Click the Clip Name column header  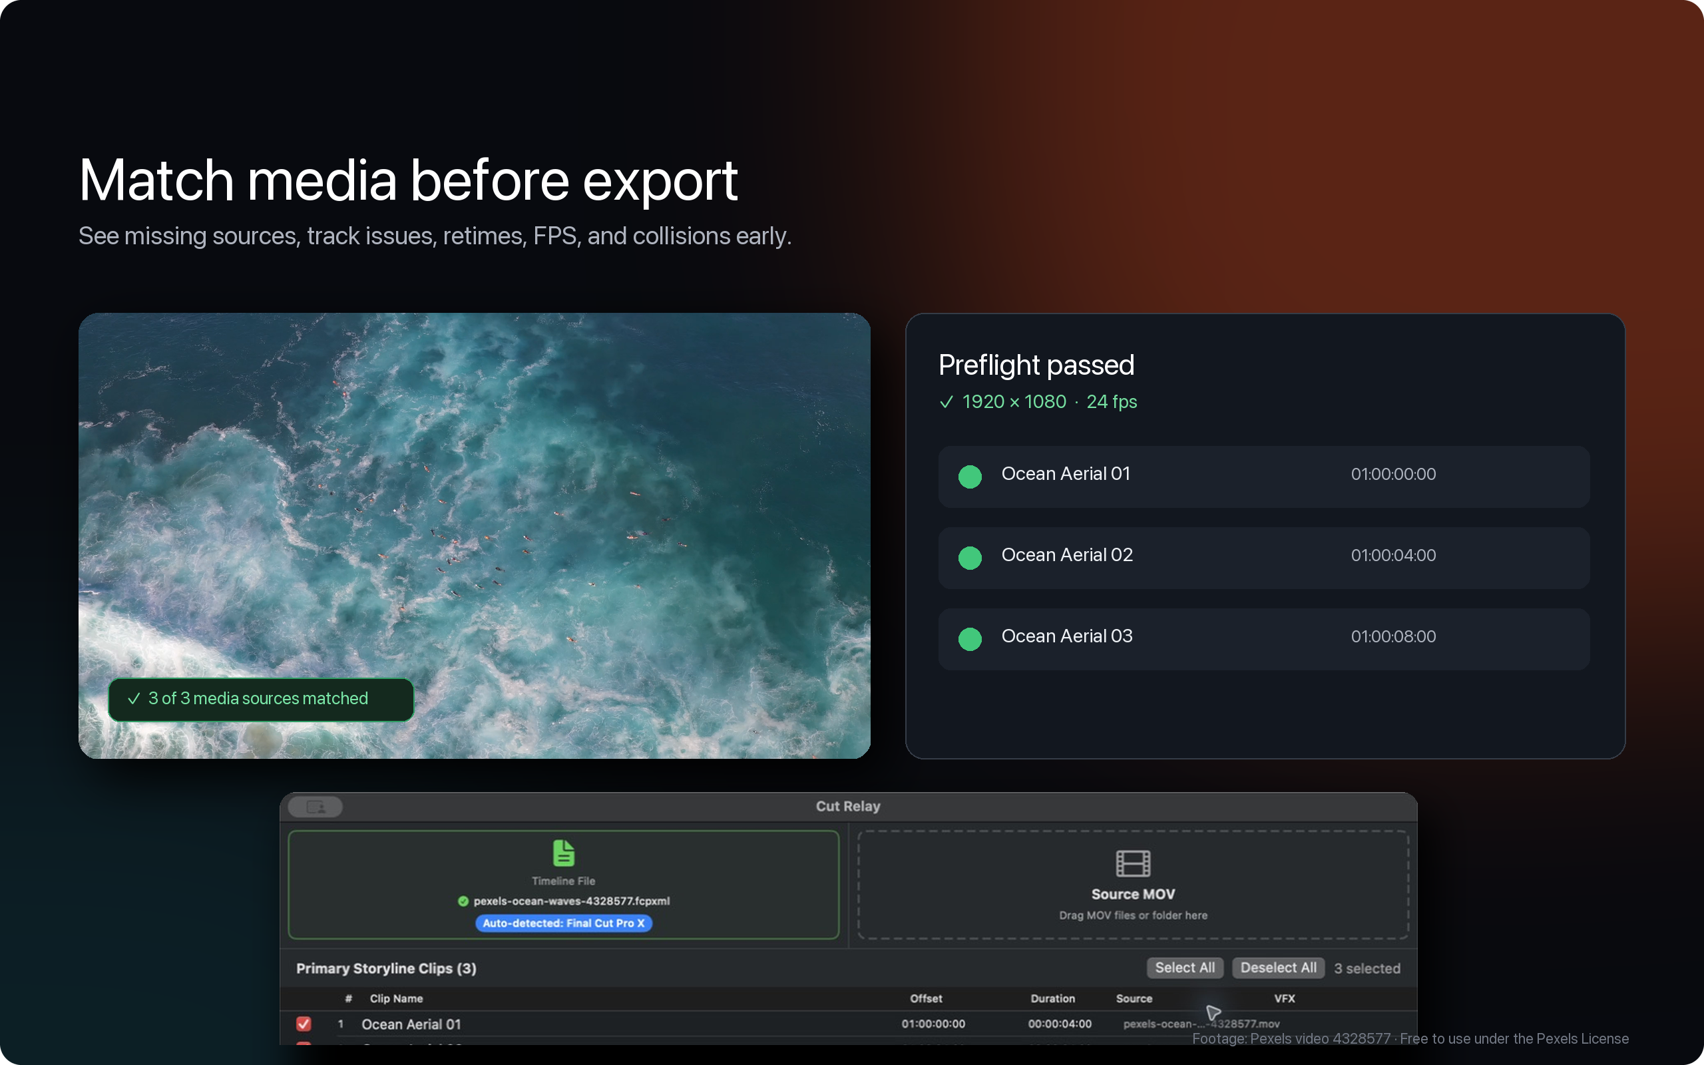tap(397, 999)
